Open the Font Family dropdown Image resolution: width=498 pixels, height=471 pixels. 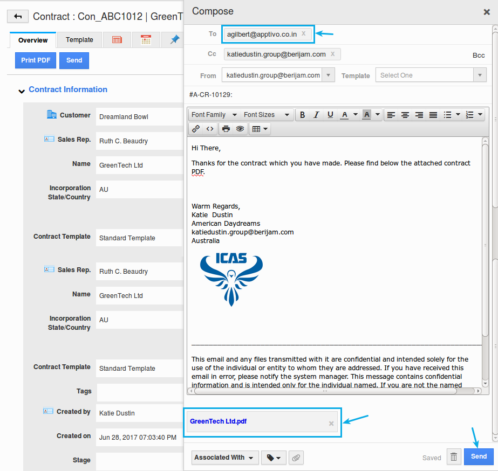tap(214, 115)
